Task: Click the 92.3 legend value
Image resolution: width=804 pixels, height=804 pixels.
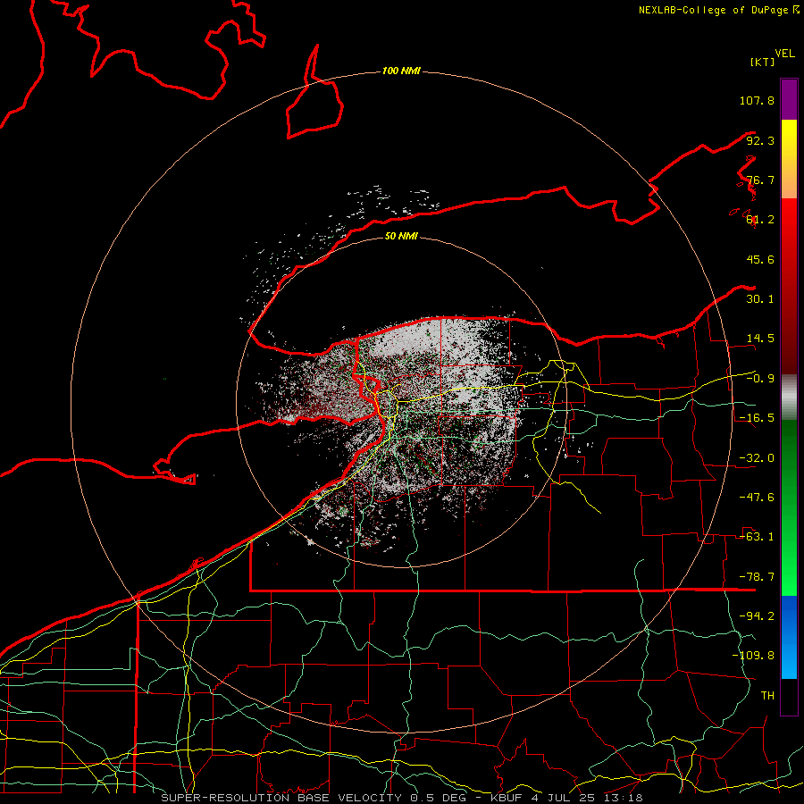Action: 760,140
